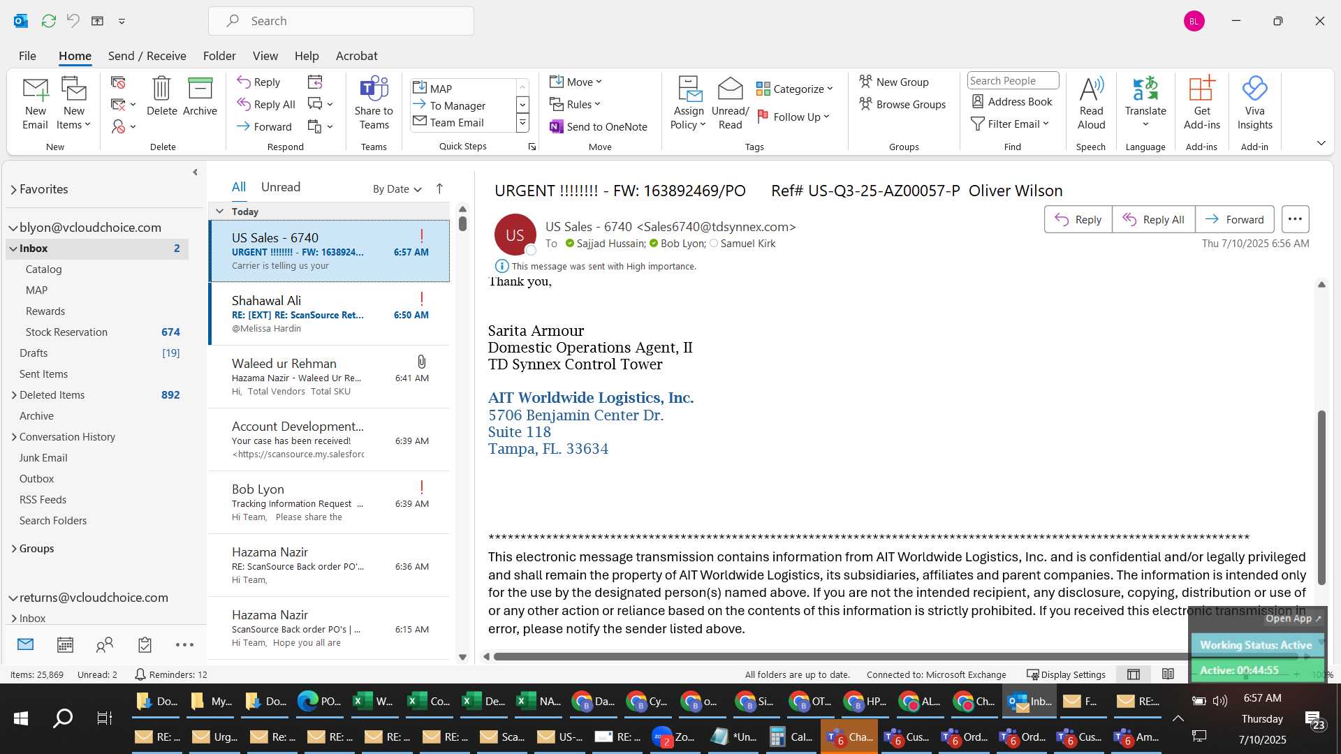The image size is (1341, 754).
Task: Open Follow Up flag dropdown
Action: 793,117
